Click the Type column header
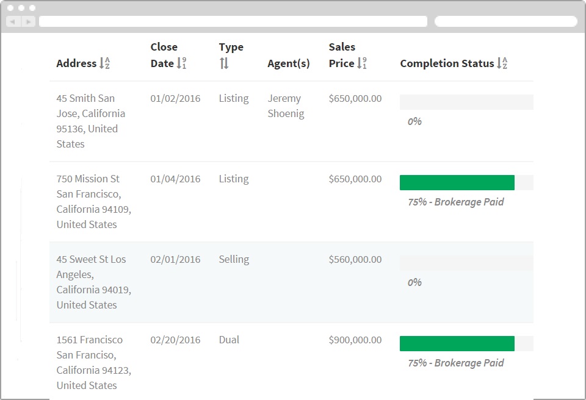Image resolution: width=586 pixels, height=400 pixels. coord(230,47)
